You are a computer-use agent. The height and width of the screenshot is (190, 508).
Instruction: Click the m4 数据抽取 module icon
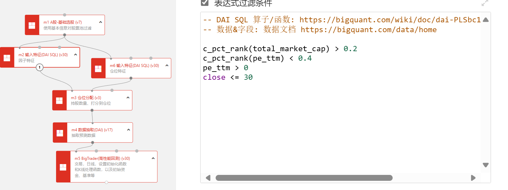(x=60, y=133)
